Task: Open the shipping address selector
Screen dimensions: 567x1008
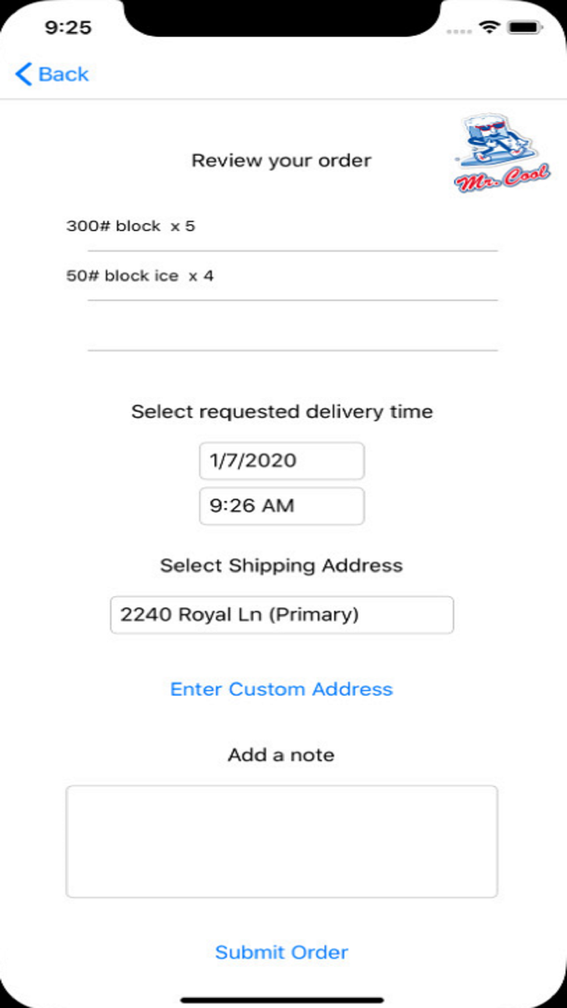Action: (281, 615)
